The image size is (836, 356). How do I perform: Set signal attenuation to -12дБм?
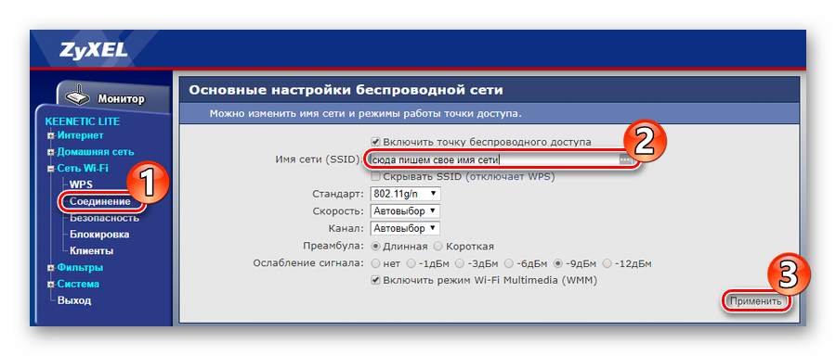607,263
